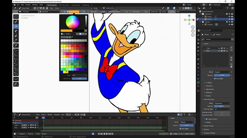This screenshot has width=247, height=138.
Task: Open the Tool properties tab
Action: [198, 35]
